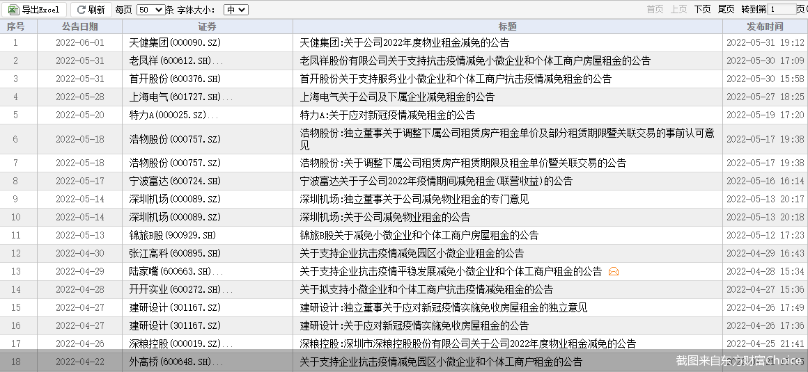This screenshot has width=808, height=372.
Task: Click the 刷新 refresh button
Action: [91, 10]
